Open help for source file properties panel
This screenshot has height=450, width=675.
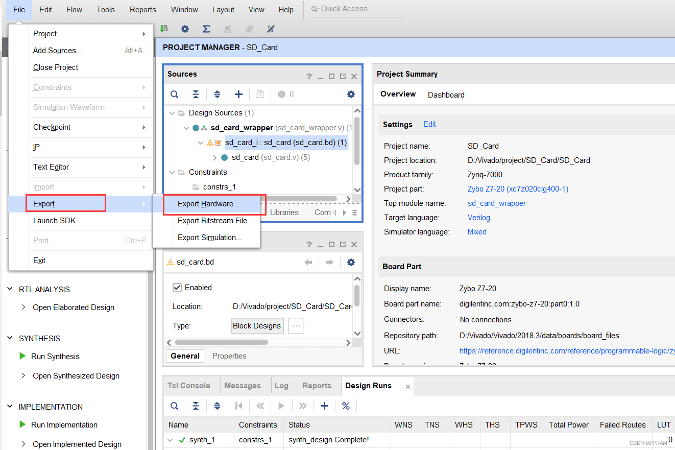tap(309, 245)
